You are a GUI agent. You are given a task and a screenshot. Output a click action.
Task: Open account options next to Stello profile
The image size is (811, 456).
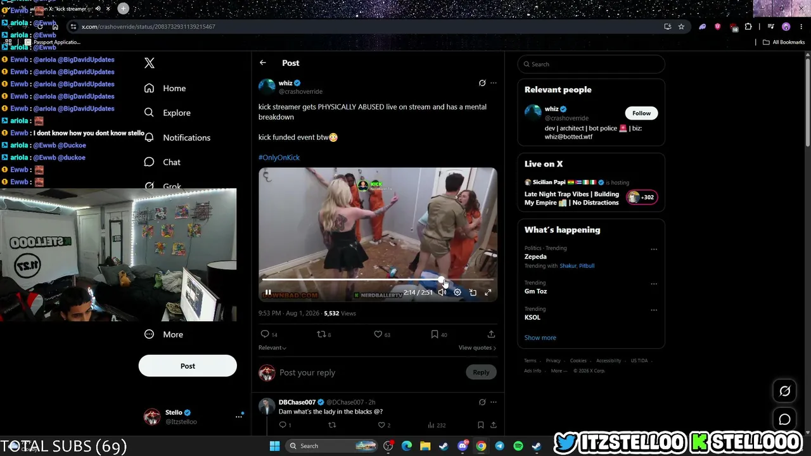(239, 416)
